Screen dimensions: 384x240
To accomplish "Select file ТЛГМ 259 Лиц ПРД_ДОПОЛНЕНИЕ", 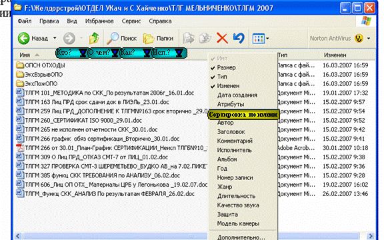I will [116, 111].
